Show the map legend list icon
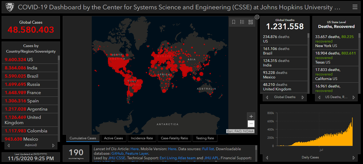The width and height of the screenshot is (363, 164). (x=242, y=22)
